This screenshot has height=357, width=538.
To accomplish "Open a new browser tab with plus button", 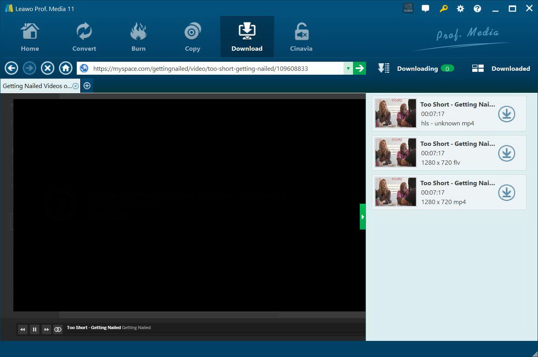I will tap(87, 85).
